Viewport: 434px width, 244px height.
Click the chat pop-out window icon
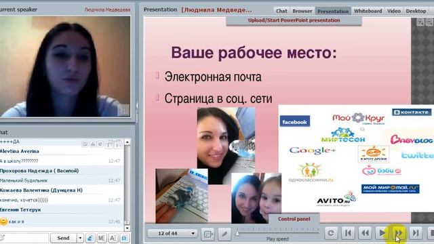85,144
